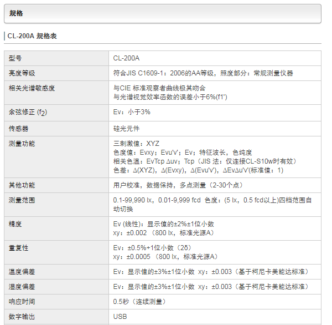Click the 亮度等级 row label

pyautogui.click(x=22, y=73)
